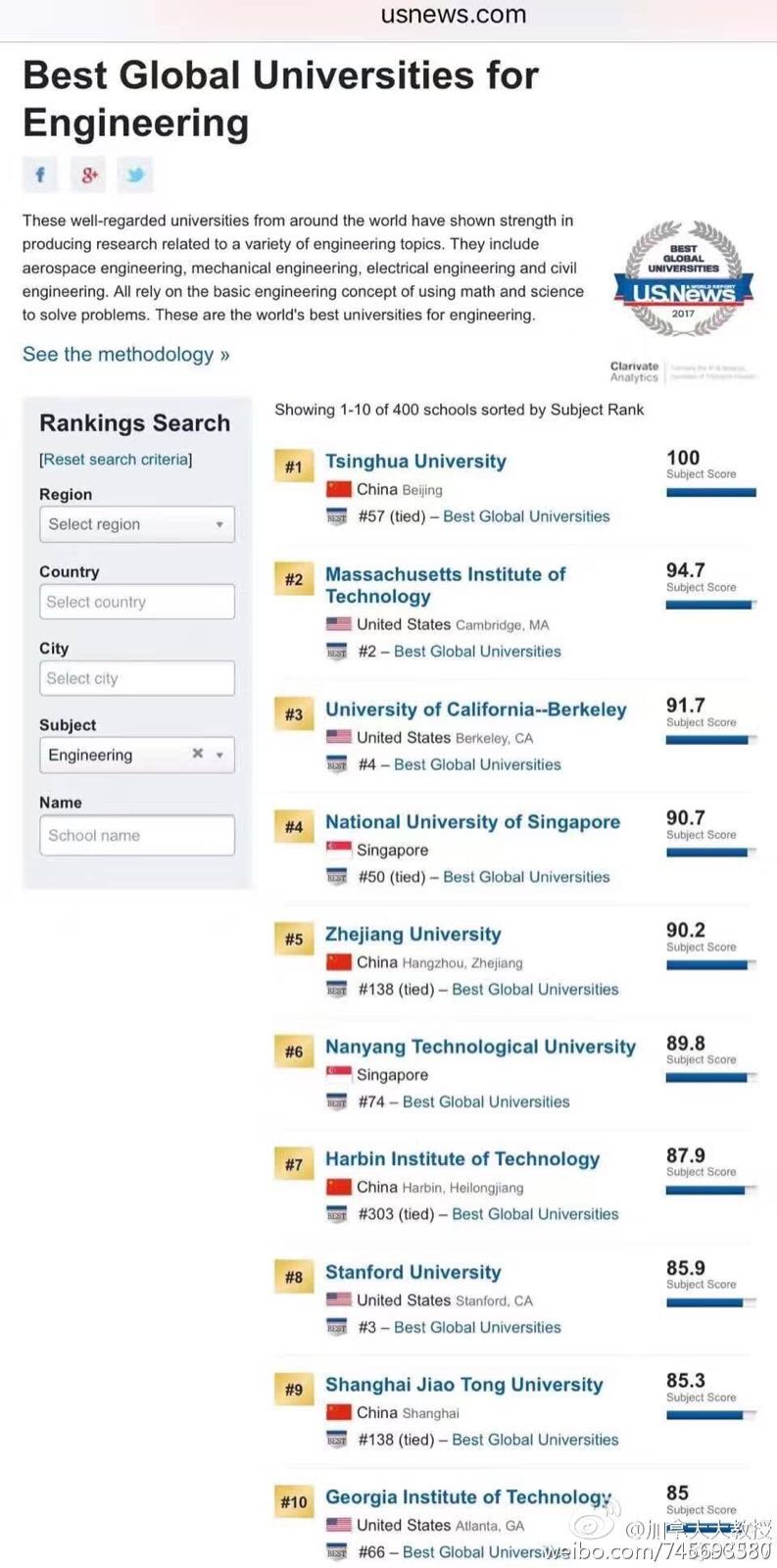Clear the Engineering subject selection X
777x1568 pixels.
[198, 754]
